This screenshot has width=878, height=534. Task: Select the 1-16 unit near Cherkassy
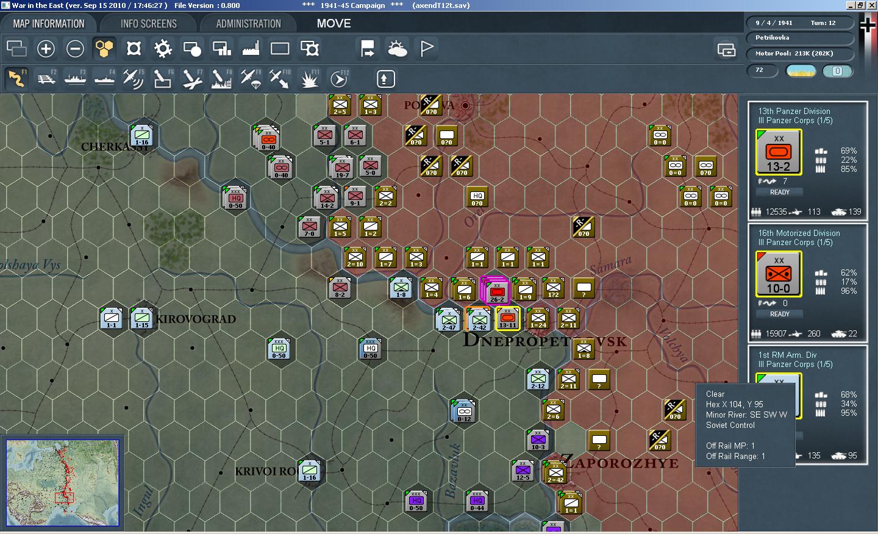pos(141,135)
